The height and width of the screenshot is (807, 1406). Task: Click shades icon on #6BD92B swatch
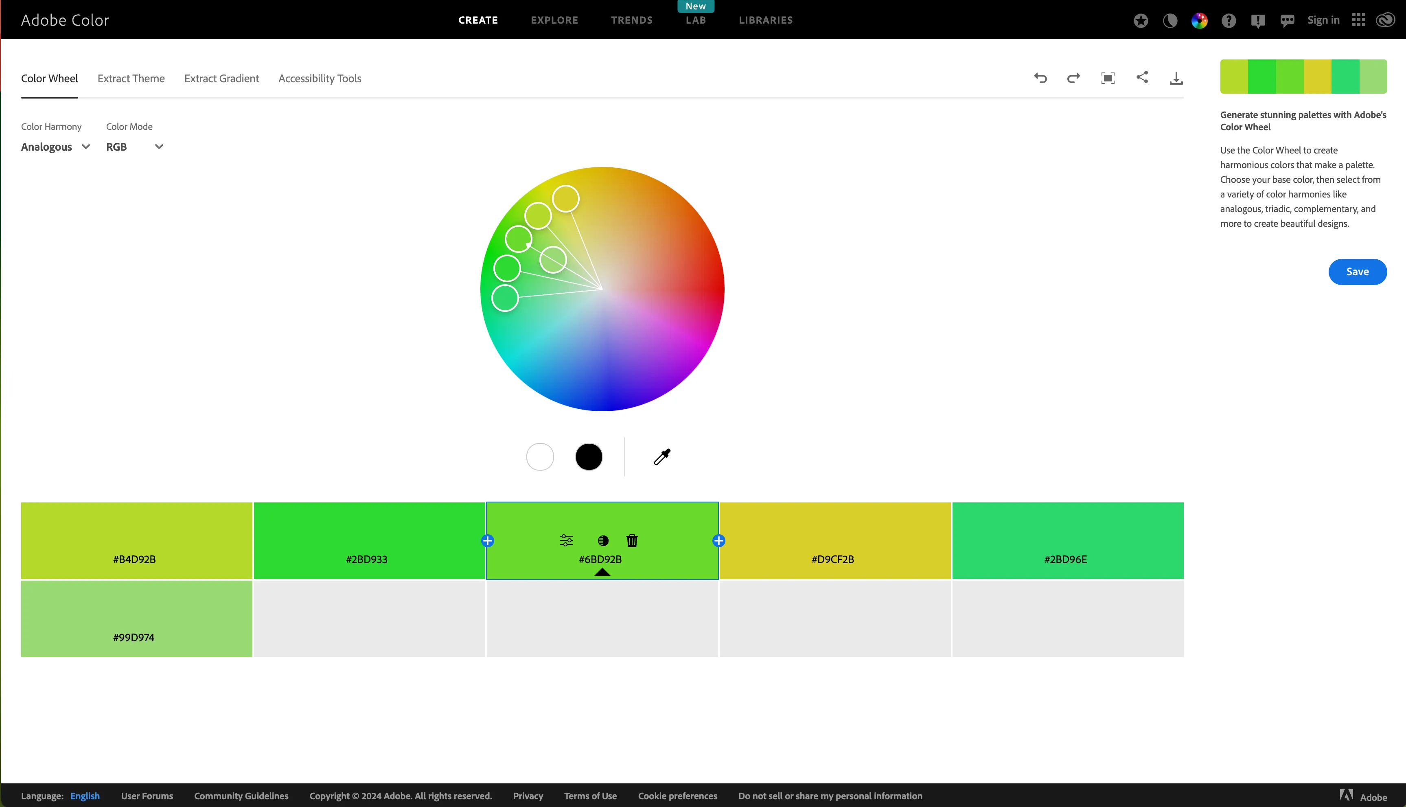[603, 540]
